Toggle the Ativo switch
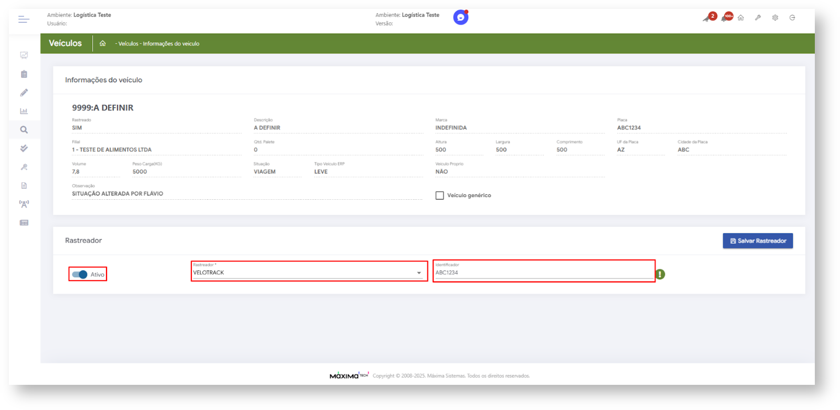840x410 pixels. point(80,274)
